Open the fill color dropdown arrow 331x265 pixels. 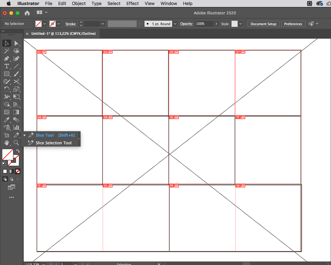pos(44,24)
